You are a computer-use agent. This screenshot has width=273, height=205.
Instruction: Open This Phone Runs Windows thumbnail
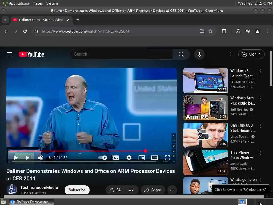coord(206,162)
